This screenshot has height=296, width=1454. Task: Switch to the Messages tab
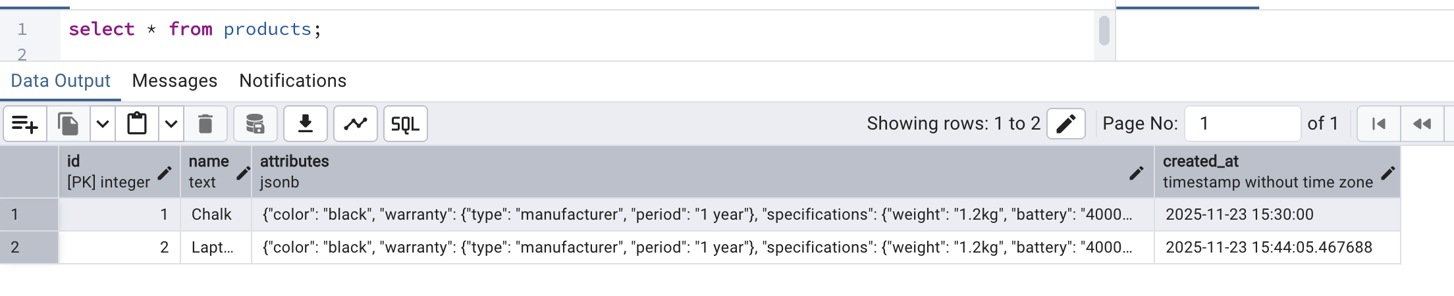(175, 81)
